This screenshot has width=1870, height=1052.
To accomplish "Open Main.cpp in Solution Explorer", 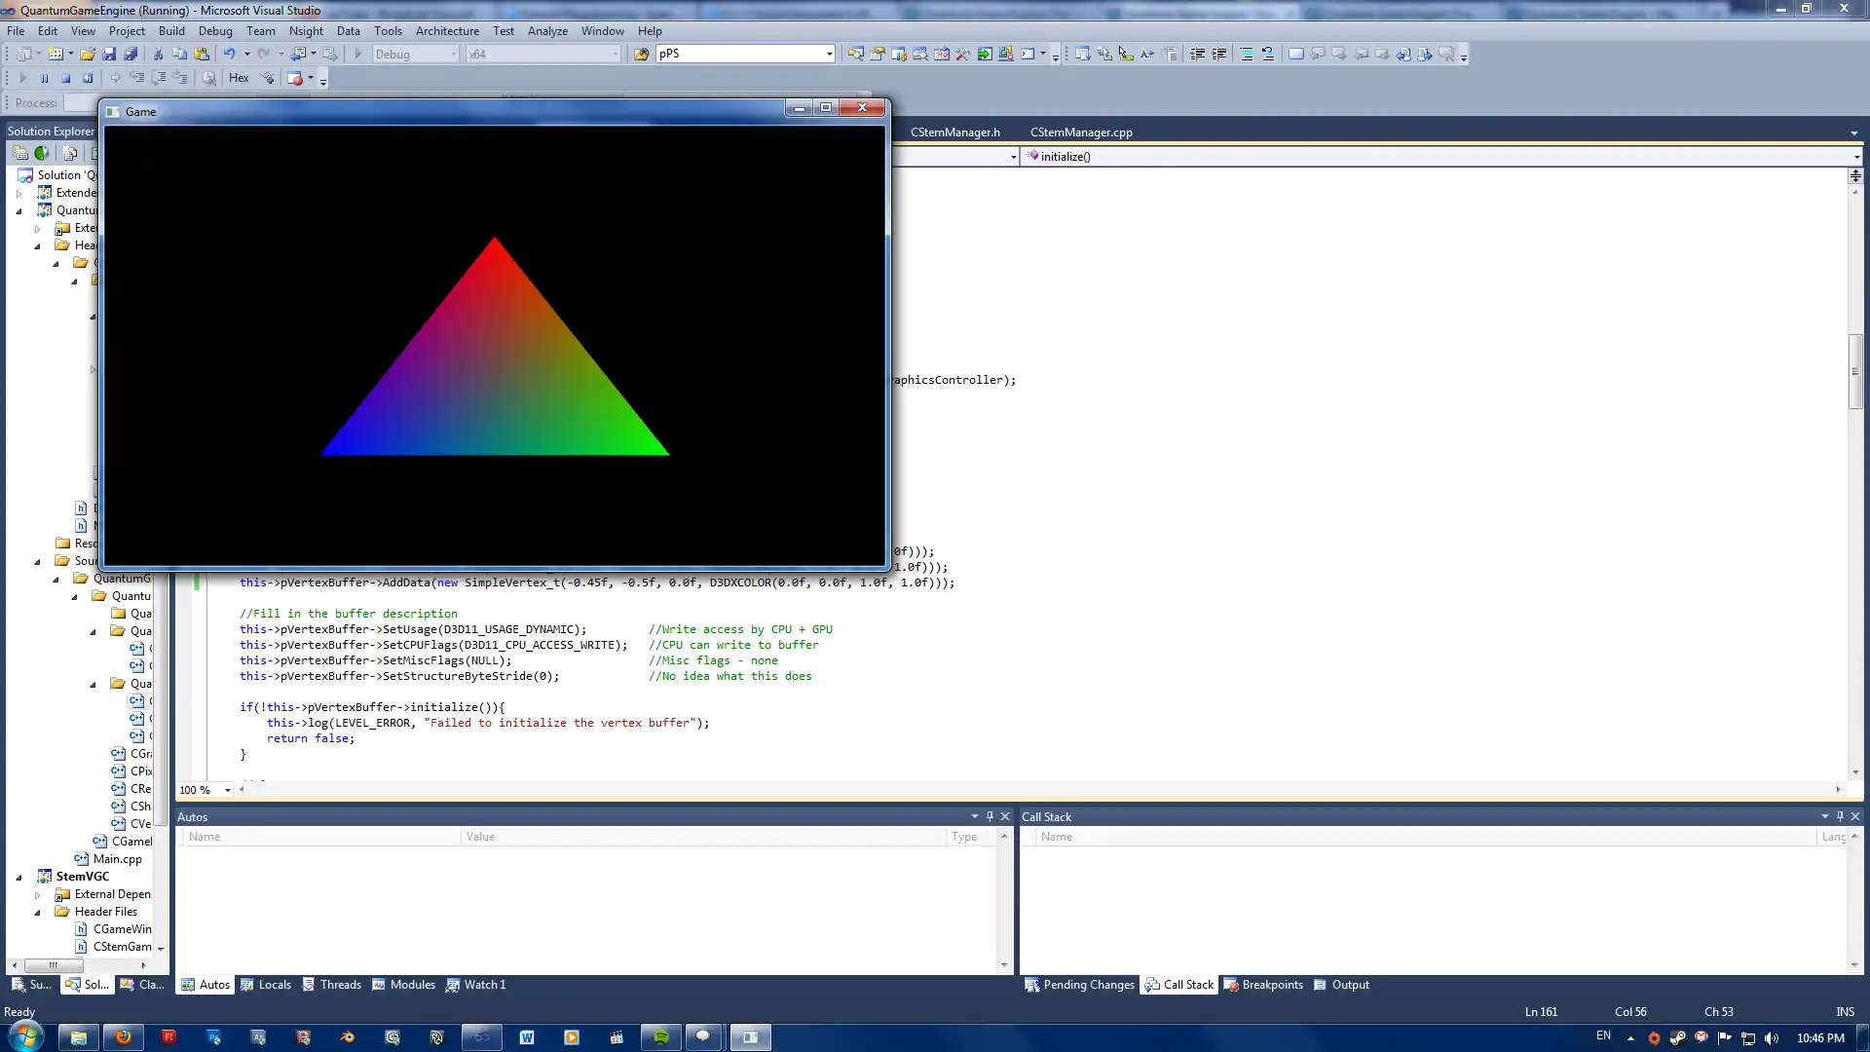I will [117, 859].
